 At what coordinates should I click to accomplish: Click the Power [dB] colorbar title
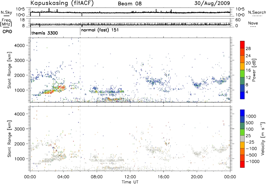(x=254, y=70)
